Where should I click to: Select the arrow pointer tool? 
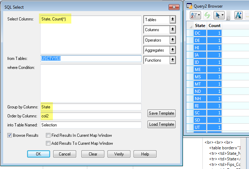[218, 15]
